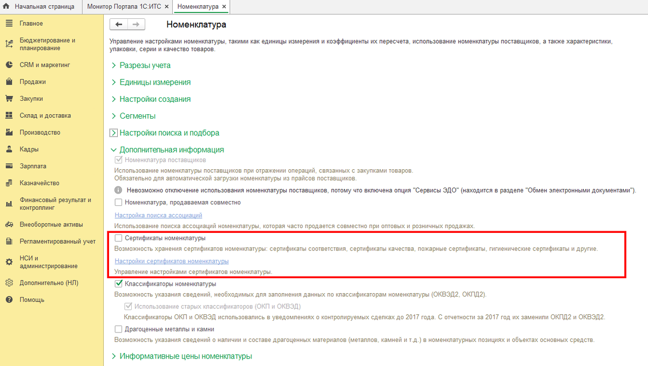Click the Главное hamburger icon in sidebar
The height and width of the screenshot is (366, 648).
pyautogui.click(x=9, y=23)
